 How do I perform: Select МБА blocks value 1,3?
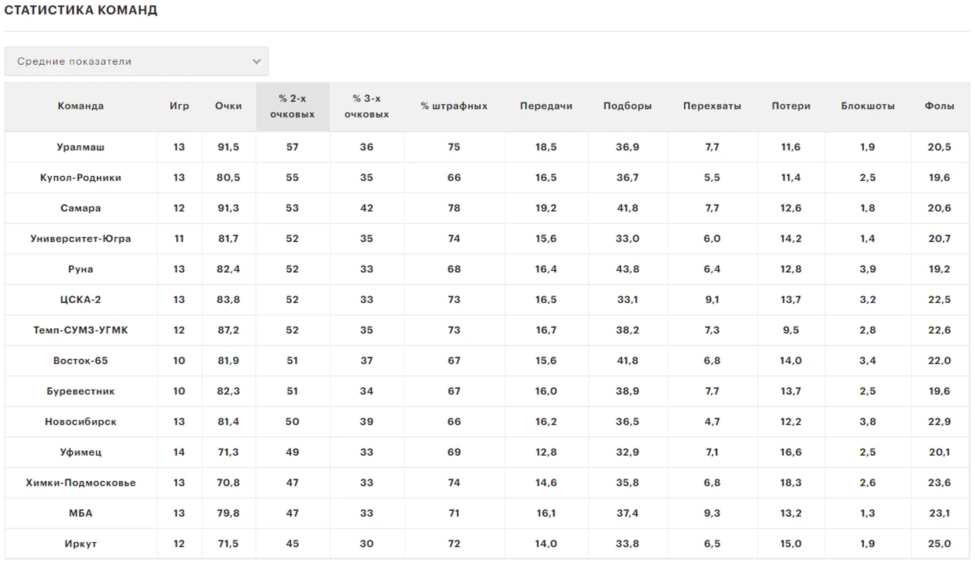[x=868, y=514]
